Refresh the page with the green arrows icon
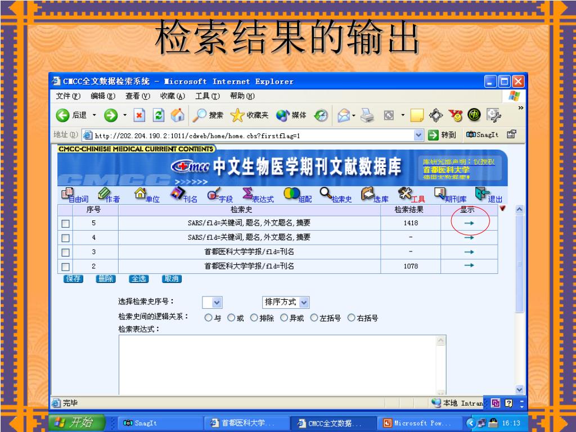576x432 pixels. 158,115
